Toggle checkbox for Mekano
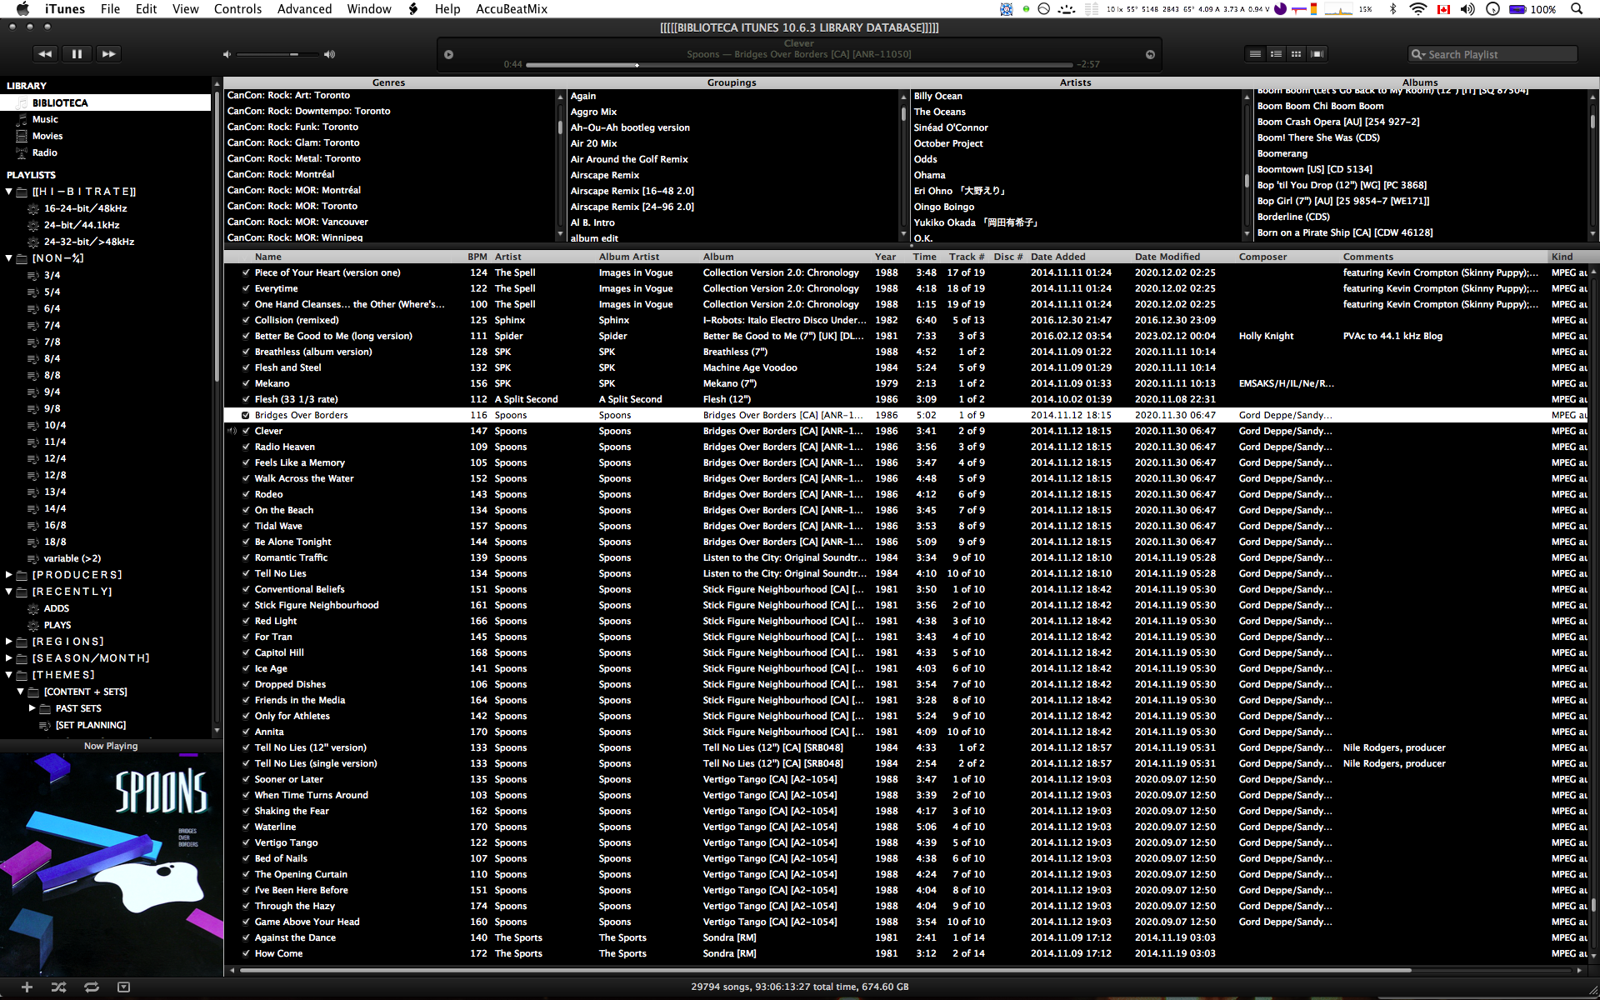Screen dimensions: 1600x1000 [x=246, y=383]
